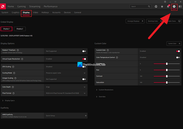Click the help icon next to Radeon FreeSync
The width and height of the screenshot is (183, 129).
18,50
